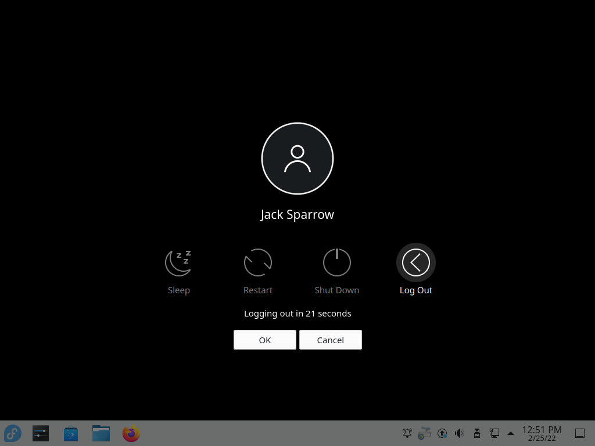Open the Dolphin file manager icon
Screen dimensions: 595x446
coord(101,433)
